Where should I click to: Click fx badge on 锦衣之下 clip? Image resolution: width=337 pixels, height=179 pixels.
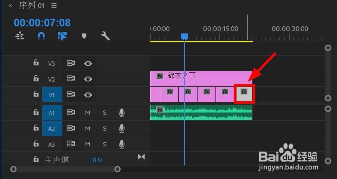click(x=159, y=76)
